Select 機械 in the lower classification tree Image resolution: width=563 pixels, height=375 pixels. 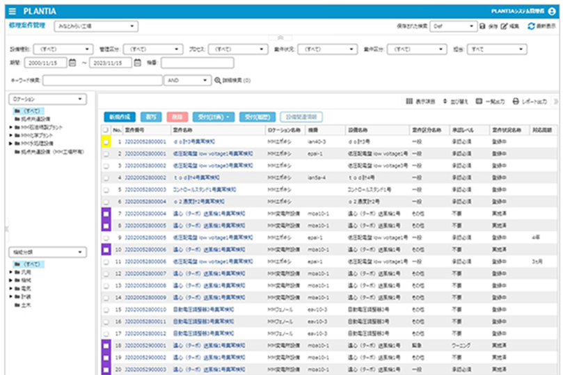(x=26, y=280)
